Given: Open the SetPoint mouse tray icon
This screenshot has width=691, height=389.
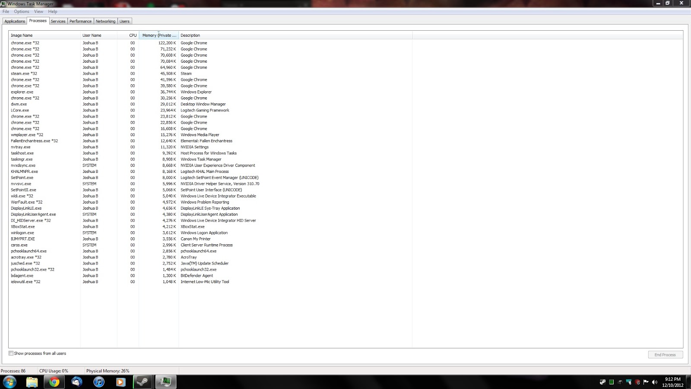Looking at the screenshot, I should click(x=629, y=382).
